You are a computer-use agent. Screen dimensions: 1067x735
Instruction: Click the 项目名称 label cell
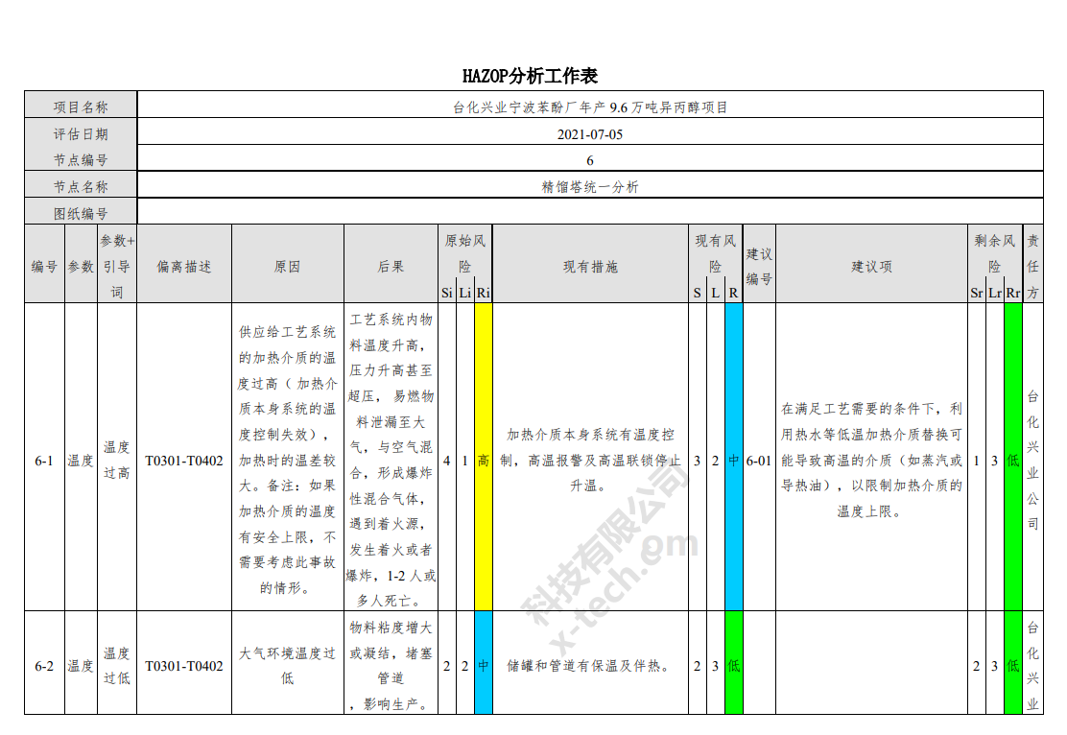[81, 105]
